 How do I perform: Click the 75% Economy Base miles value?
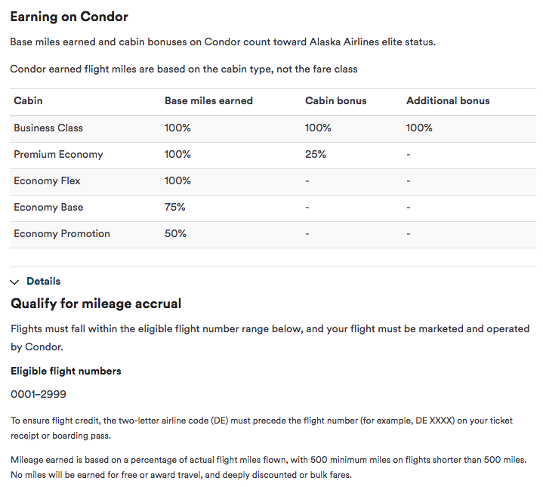coord(174,207)
